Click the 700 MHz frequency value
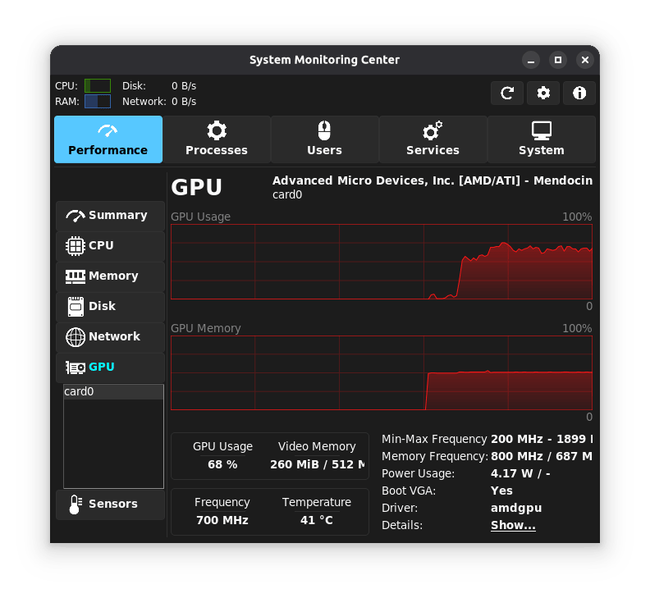The image size is (650, 598). coord(222,520)
